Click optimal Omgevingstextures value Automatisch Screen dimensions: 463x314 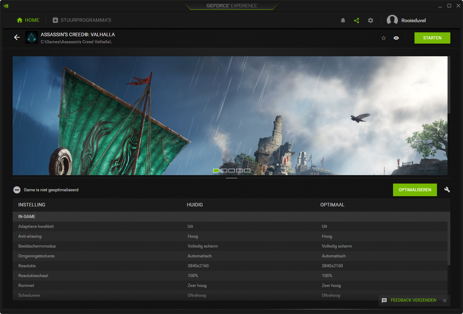[334, 256]
